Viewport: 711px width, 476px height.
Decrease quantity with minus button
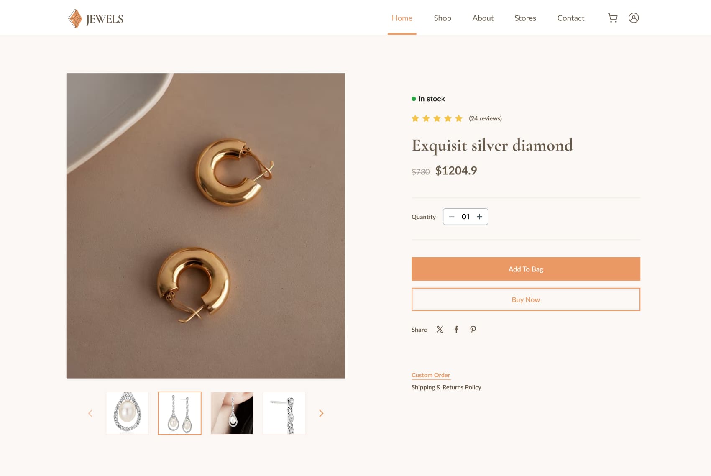[452, 217]
